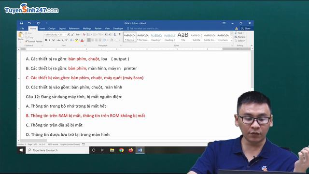Switch to the Insert tab
This screenshot has height=174, width=309.
click(42, 29)
